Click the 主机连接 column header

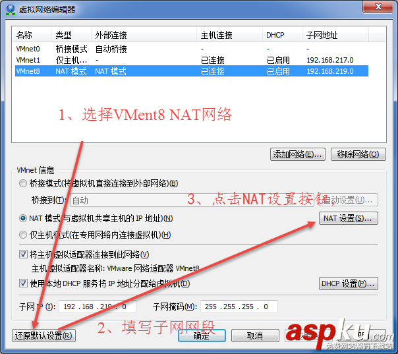click(229, 35)
